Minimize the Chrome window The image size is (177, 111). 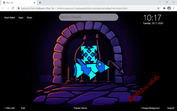pyautogui.click(x=160, y=2)
